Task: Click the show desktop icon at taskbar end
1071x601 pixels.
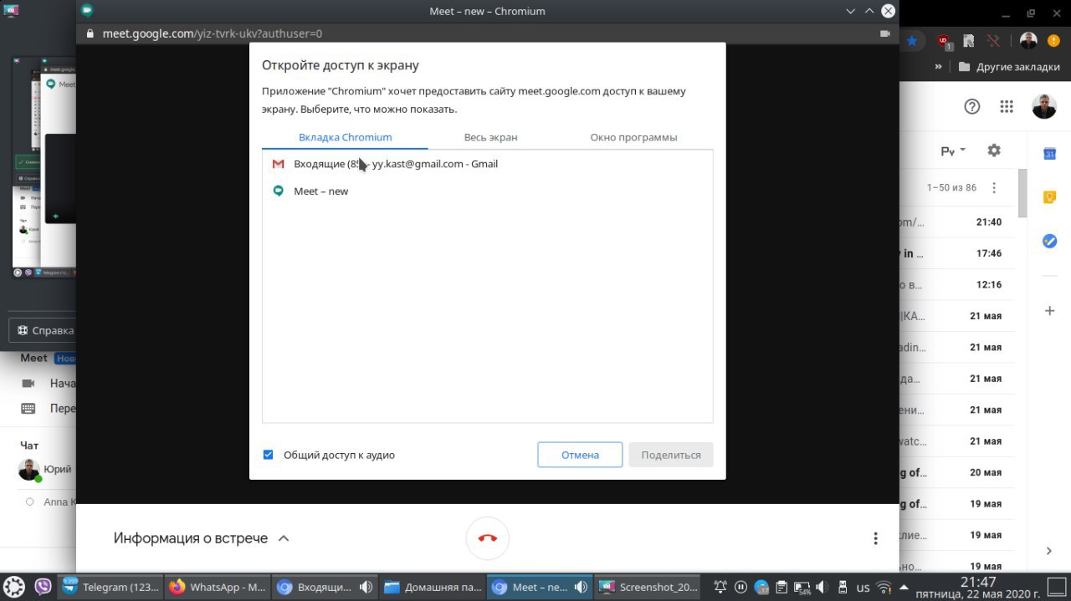Action: coord(1058,586)
